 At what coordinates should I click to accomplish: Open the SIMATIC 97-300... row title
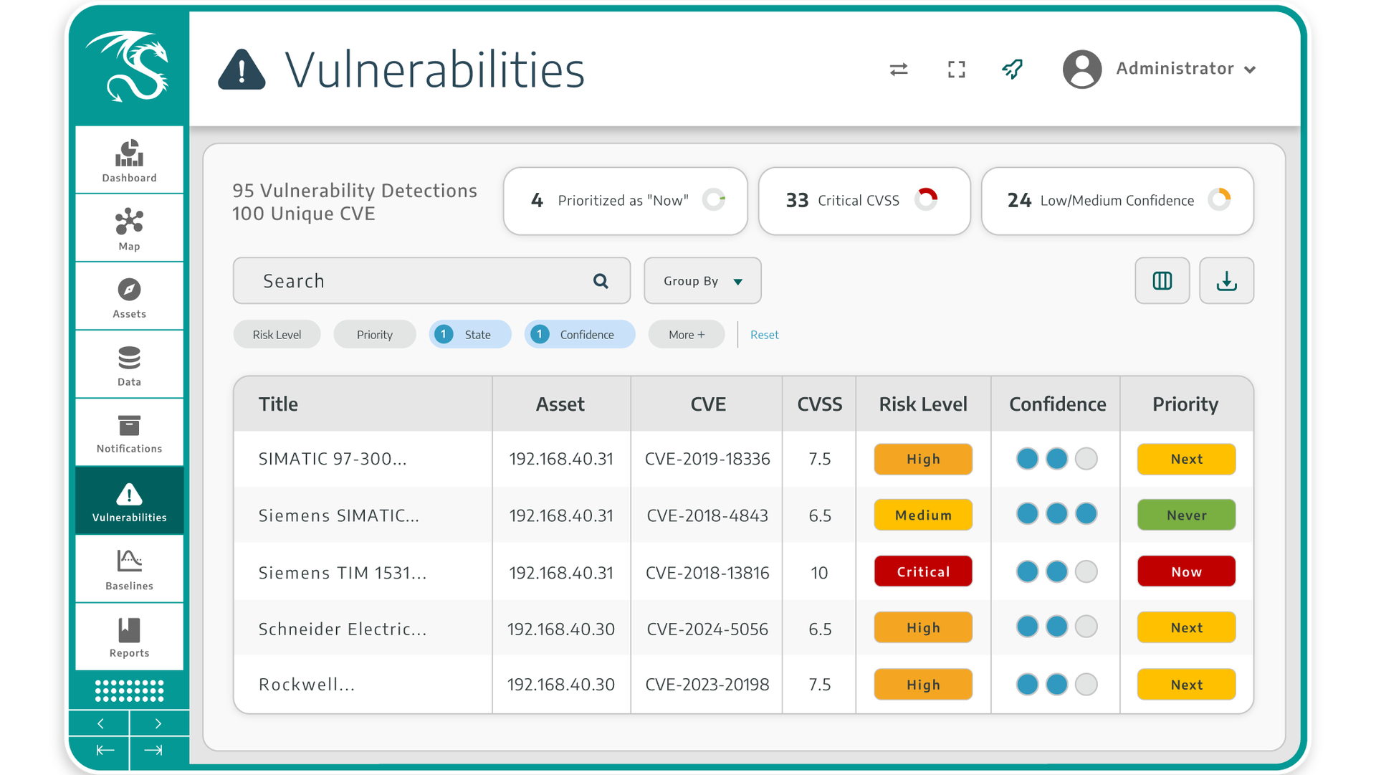pyautogui.click(x=333, y=459)
